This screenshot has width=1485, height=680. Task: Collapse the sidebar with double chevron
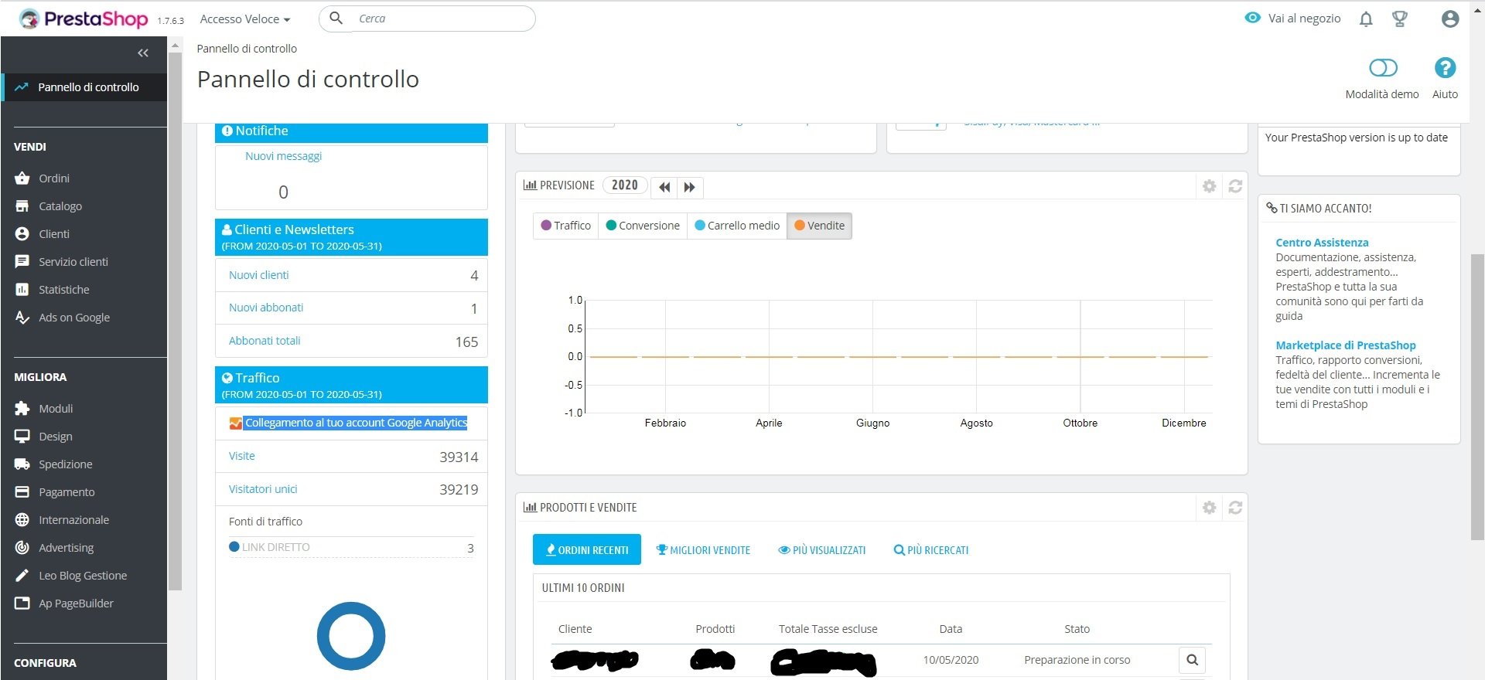(143, 53)
